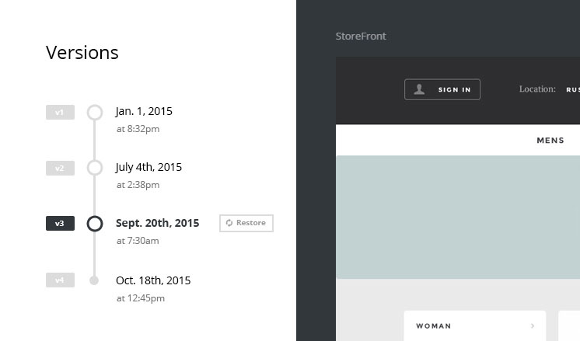Screen dimensions: 580x341
Task: Click the user icon beside Sign In
Action: pyautogui.click(x=419, y=89)
